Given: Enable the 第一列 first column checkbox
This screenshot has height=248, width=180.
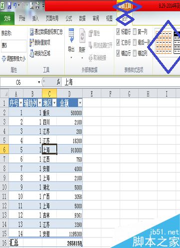Looking at the screenshot, I should tap(135, 31).
